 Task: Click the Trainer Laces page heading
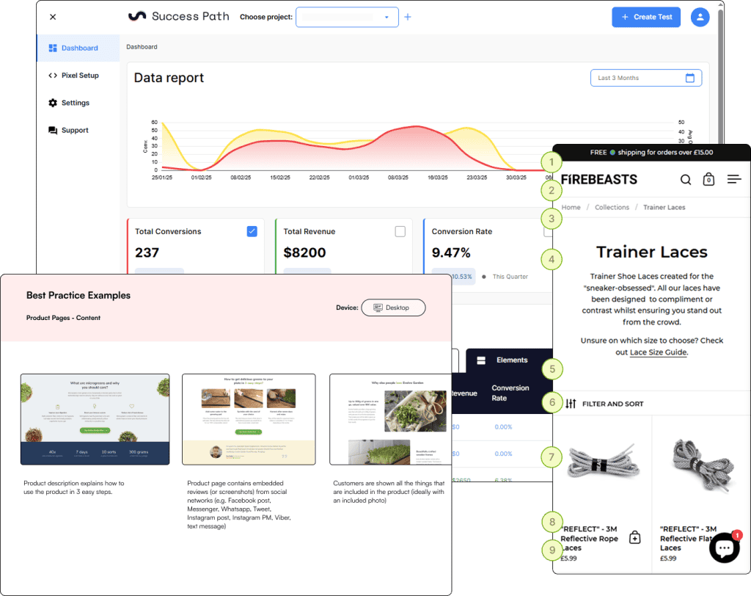click(652, 252)
